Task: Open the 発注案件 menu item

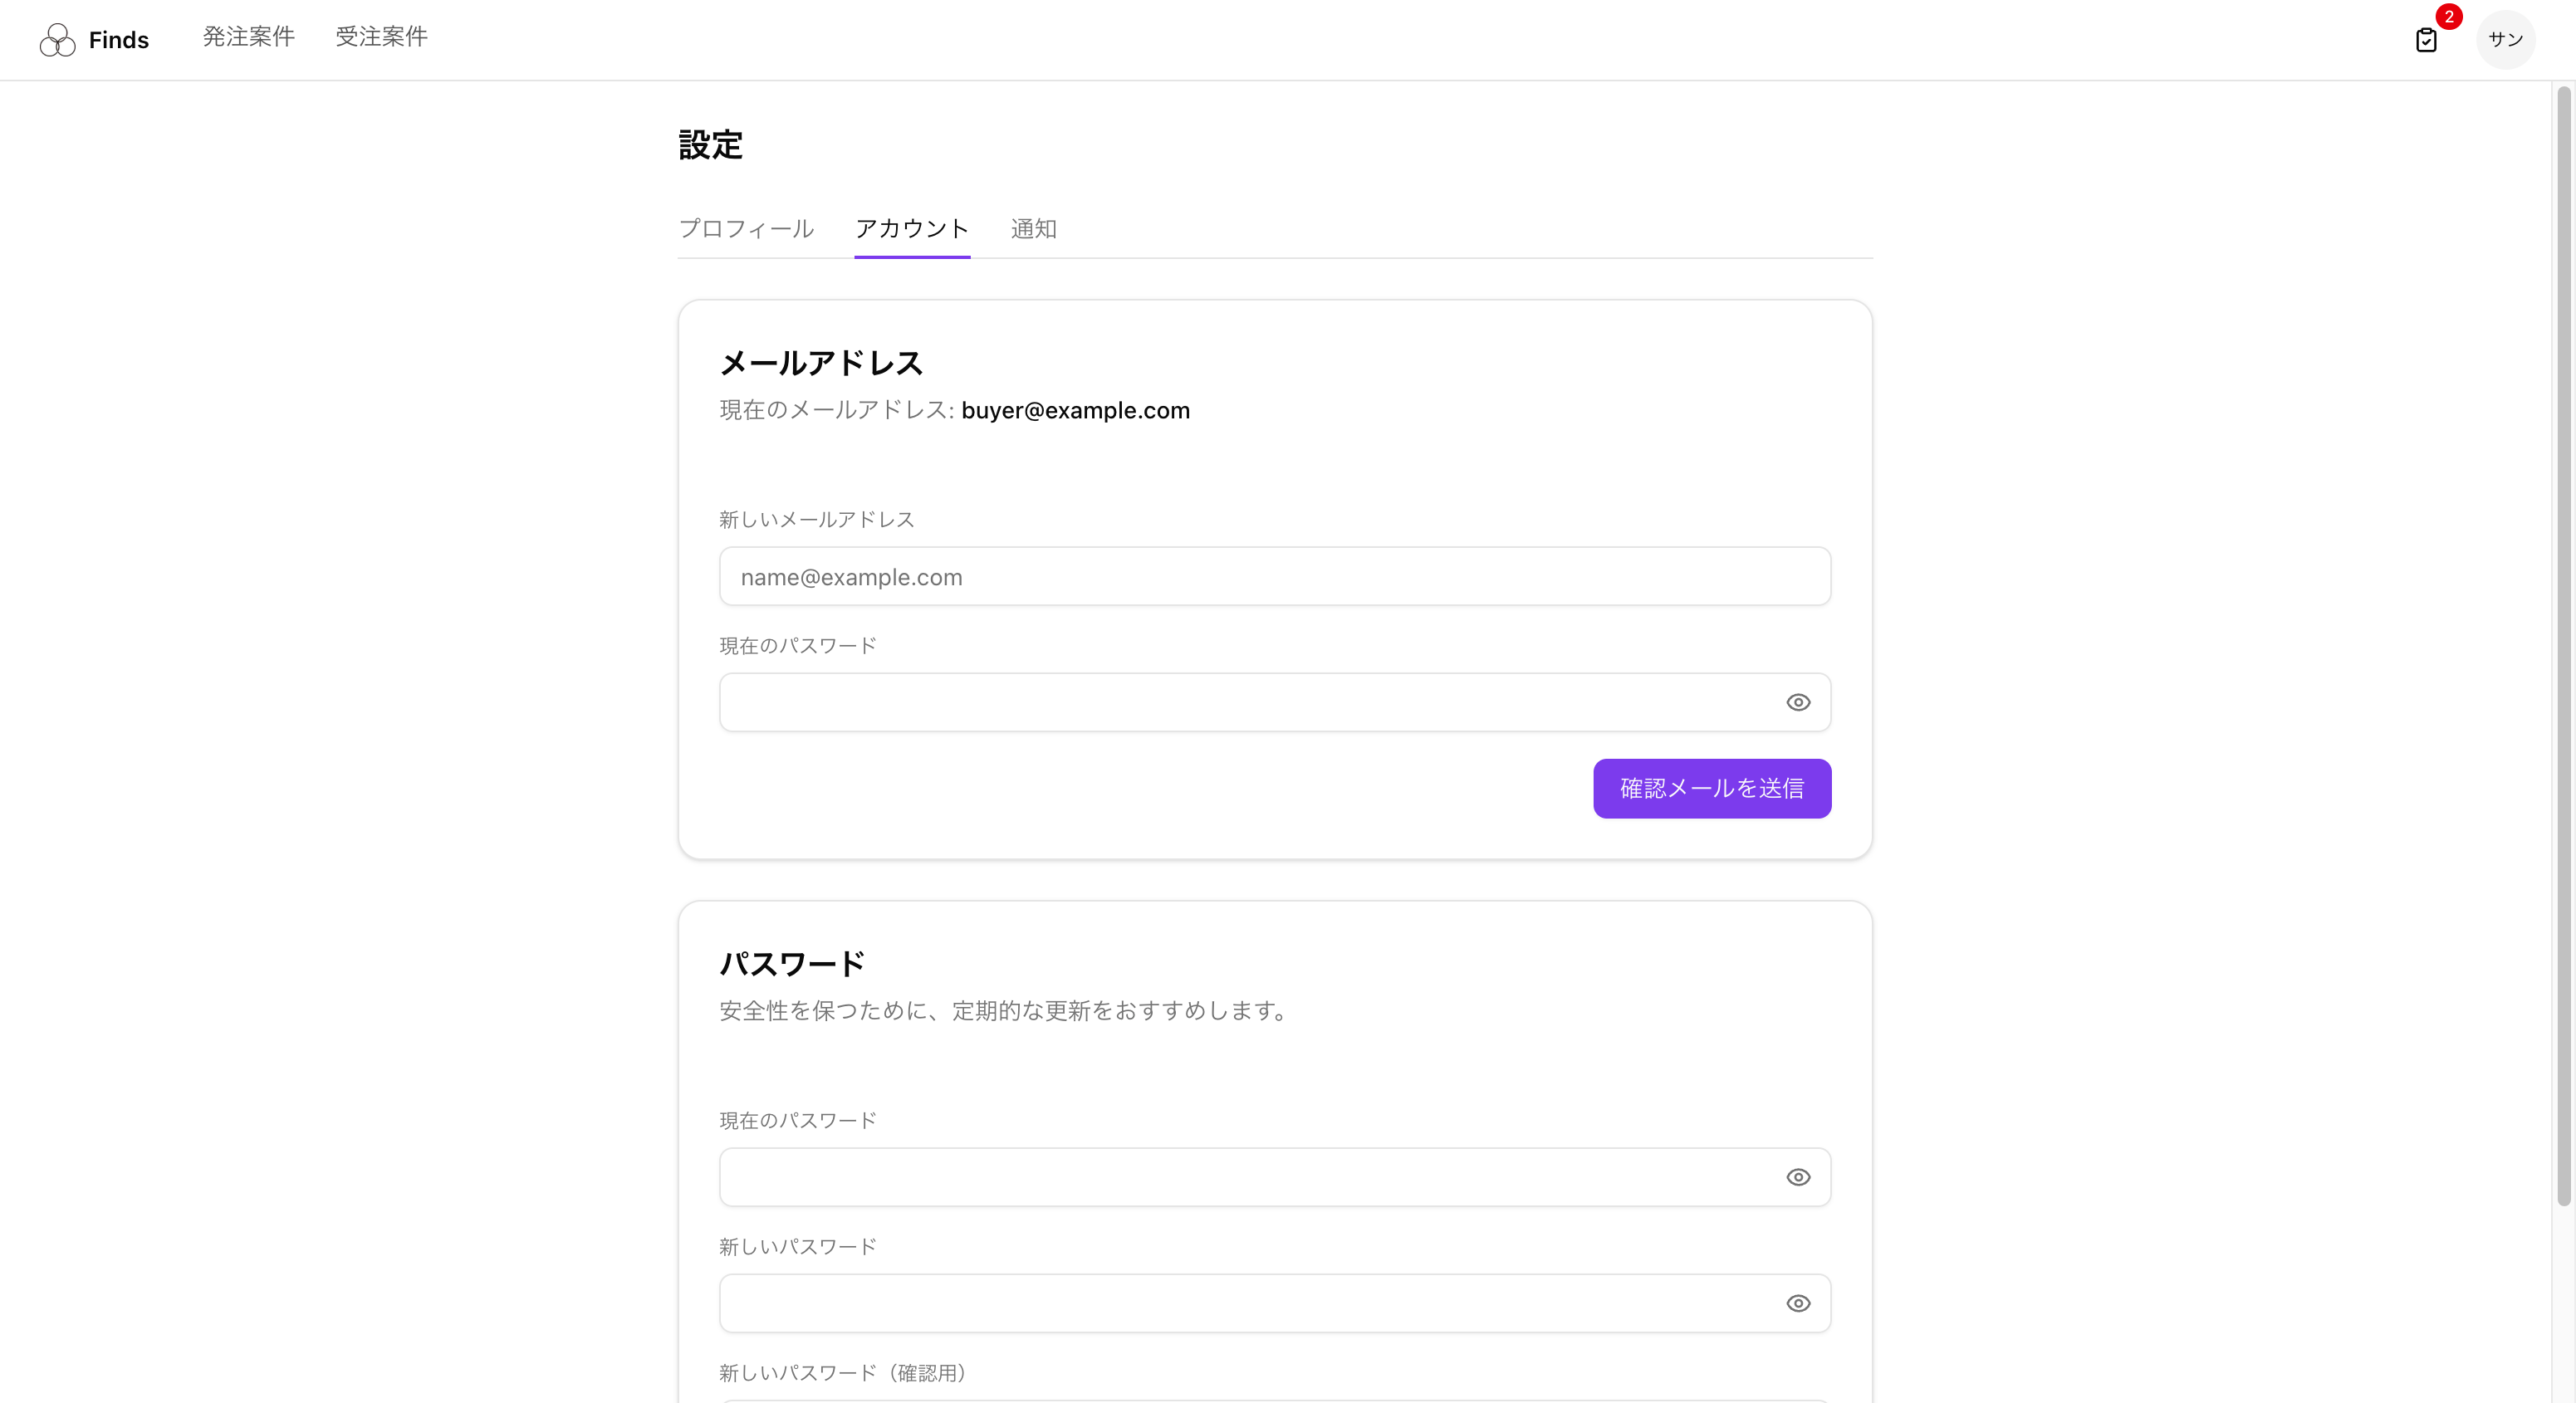Action: [248, 36]
